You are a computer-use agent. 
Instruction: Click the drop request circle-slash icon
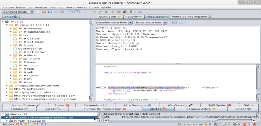[119, 12]
